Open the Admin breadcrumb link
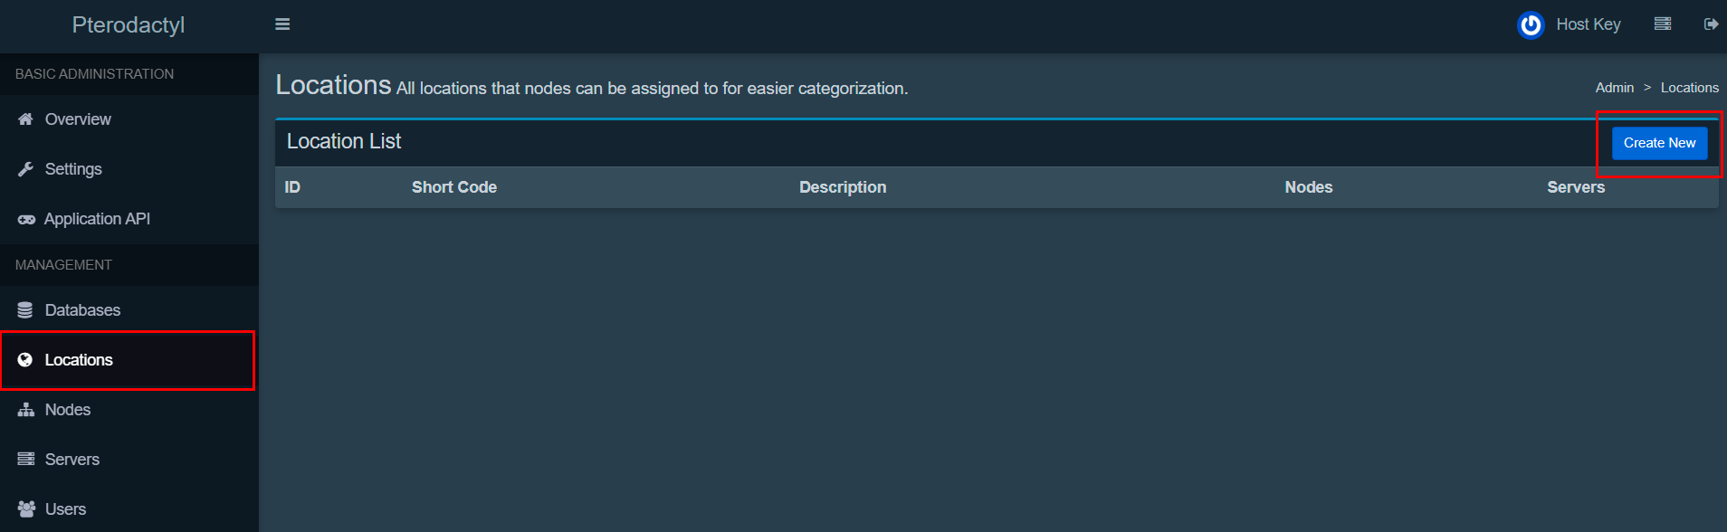The image size is (1727, 532). point(1615,88)
